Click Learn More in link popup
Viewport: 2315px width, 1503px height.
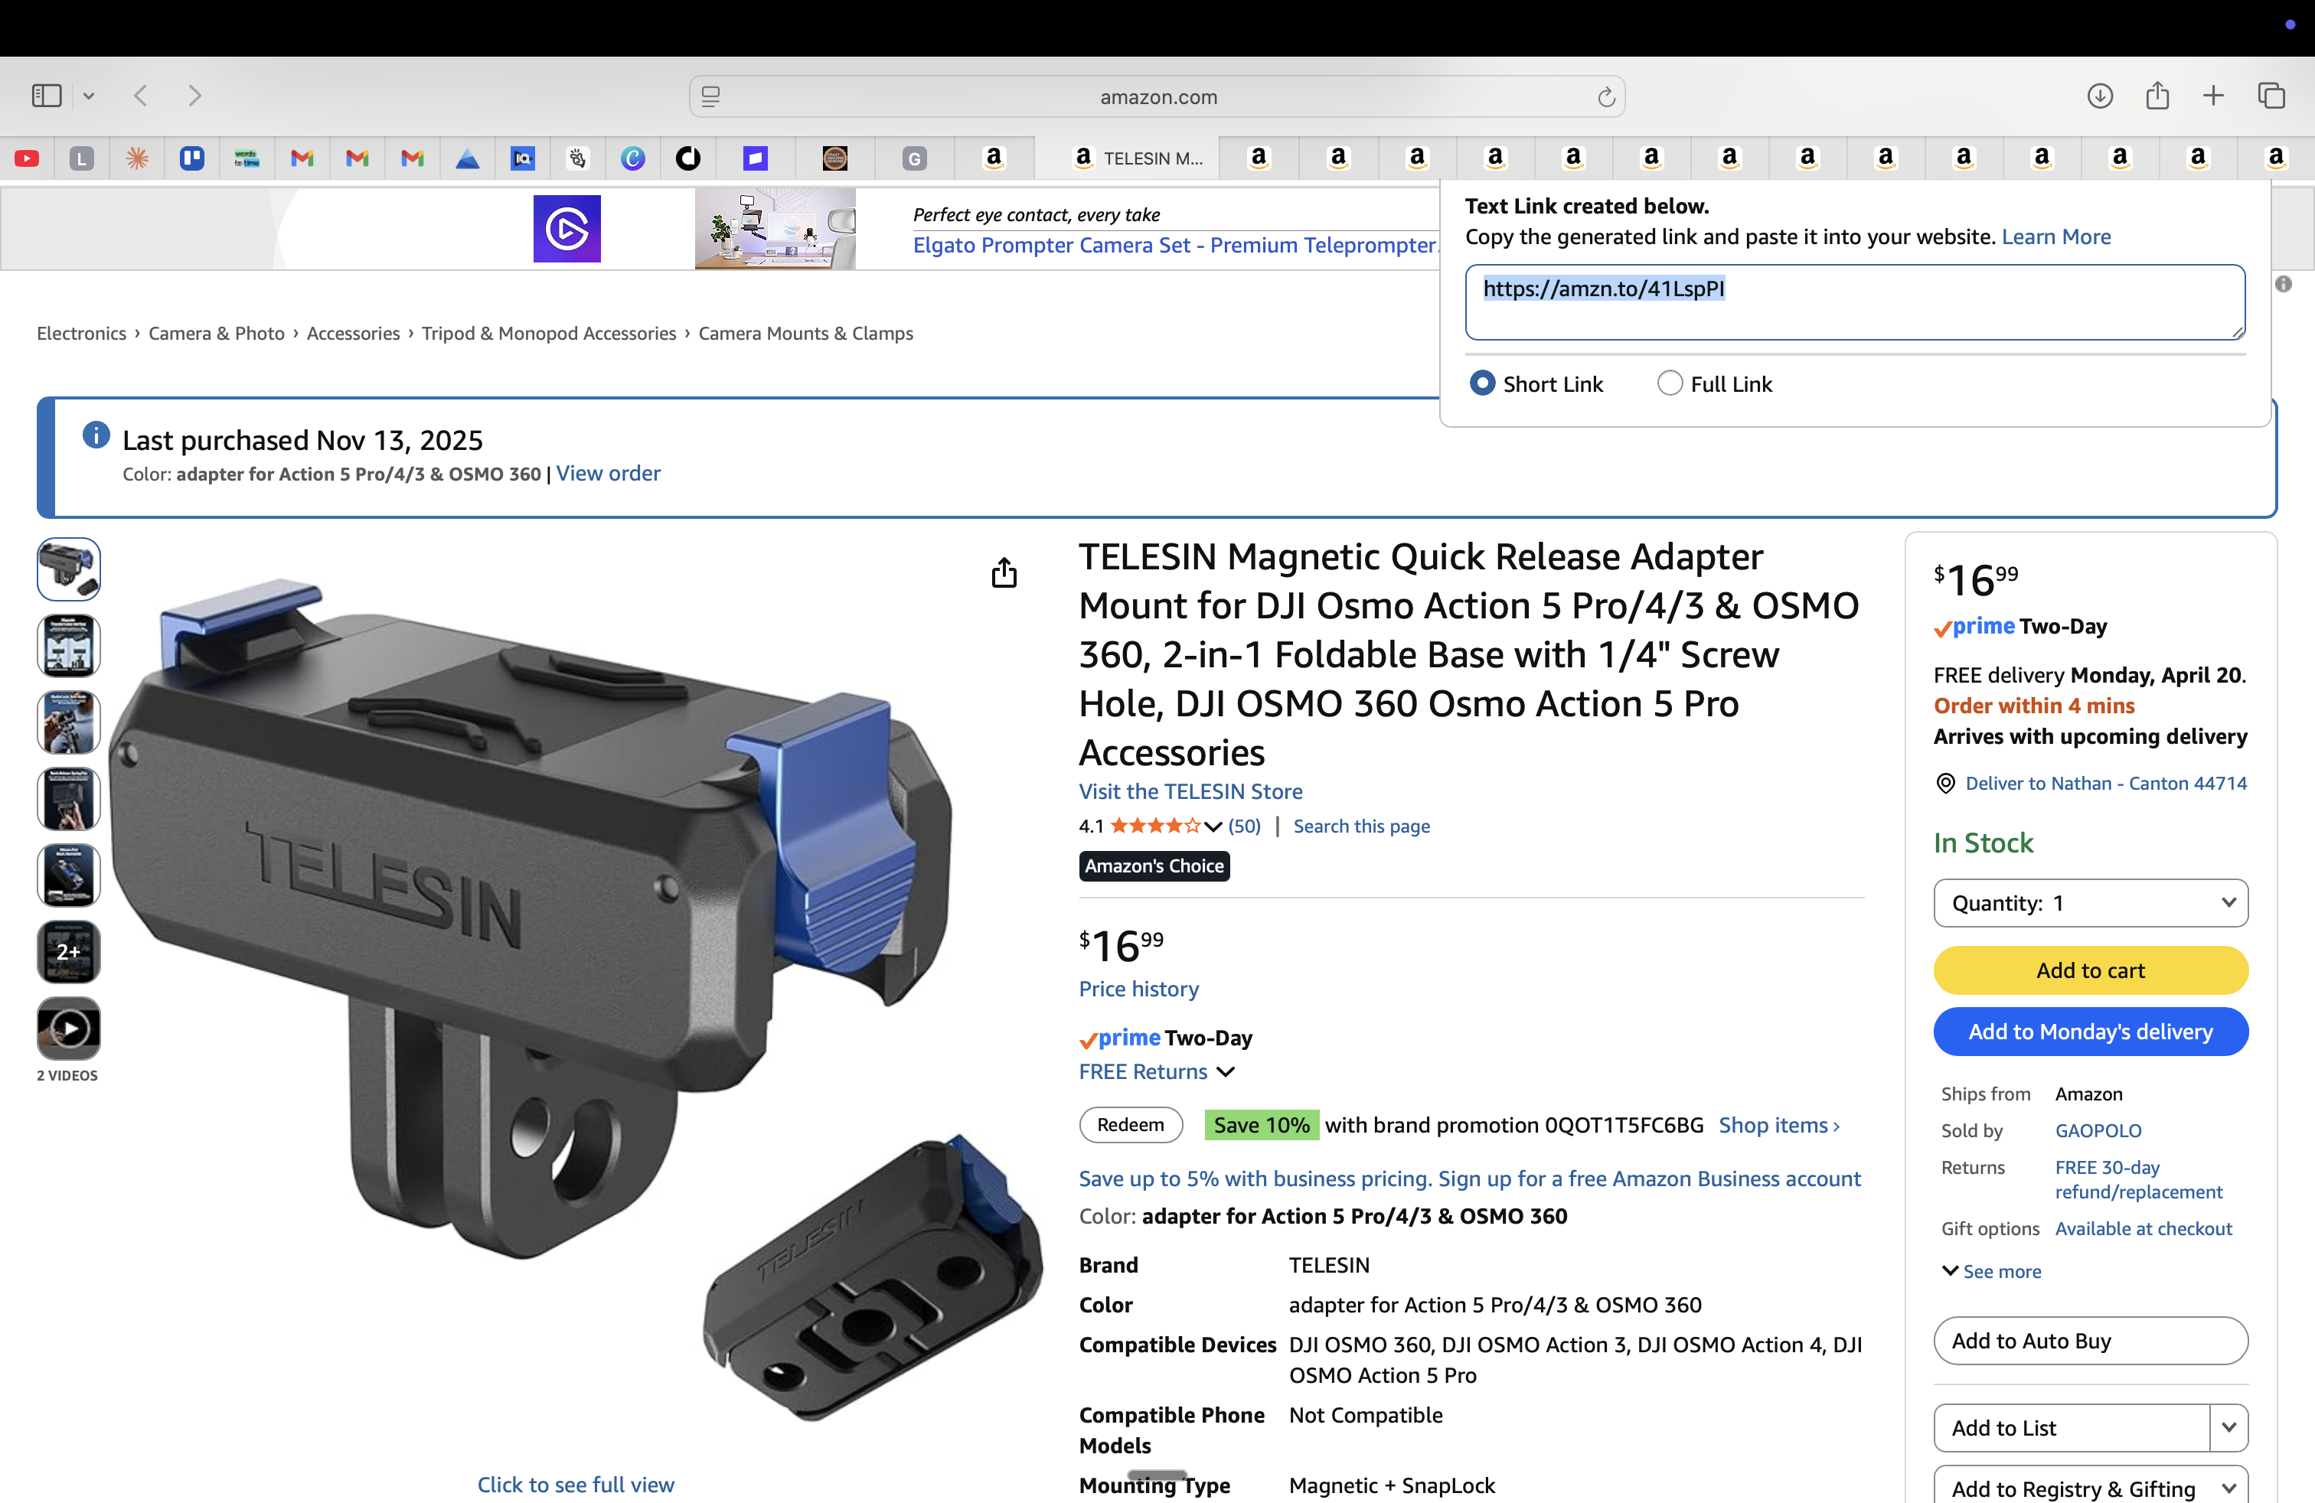[2055, 236]
